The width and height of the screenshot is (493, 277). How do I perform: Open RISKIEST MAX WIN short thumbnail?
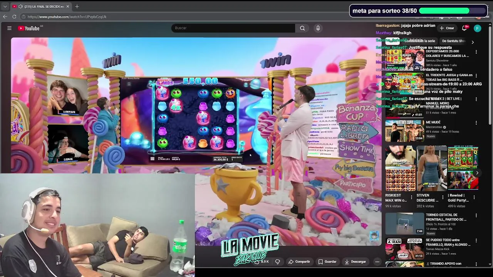click(400, 168)
